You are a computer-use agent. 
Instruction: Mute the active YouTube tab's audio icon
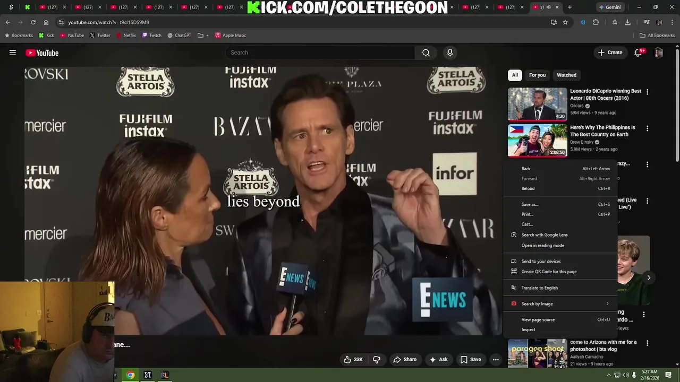click(x=548, y=7)
